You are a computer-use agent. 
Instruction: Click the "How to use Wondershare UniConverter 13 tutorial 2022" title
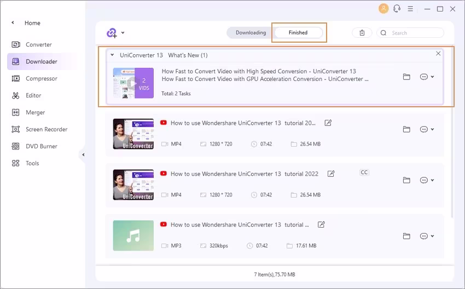pos(245,174)
